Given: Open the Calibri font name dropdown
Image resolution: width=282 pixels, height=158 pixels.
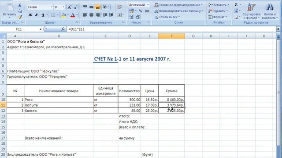Looking at the screenshot, I should click(x=52, y=7).
